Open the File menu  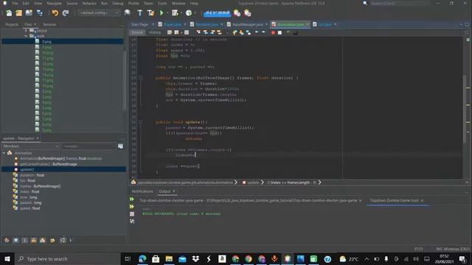(x=15, y=3)
